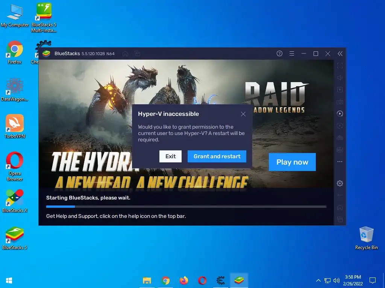Open the taskbar clock showing 3:58 PM
Screen dimensions: 385x288
[353, 280]
